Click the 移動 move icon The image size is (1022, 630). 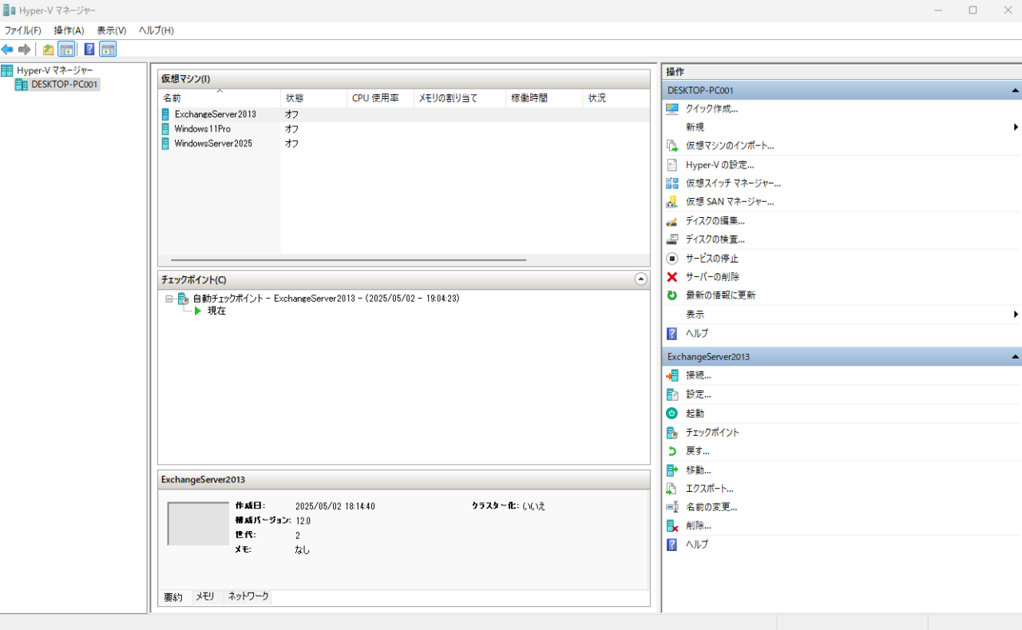click(x=671, y=470)
